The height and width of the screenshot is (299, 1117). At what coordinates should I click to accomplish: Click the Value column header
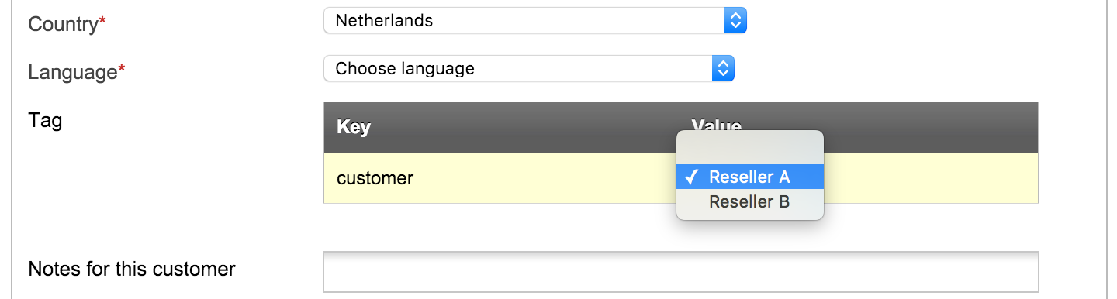point(716,125)
